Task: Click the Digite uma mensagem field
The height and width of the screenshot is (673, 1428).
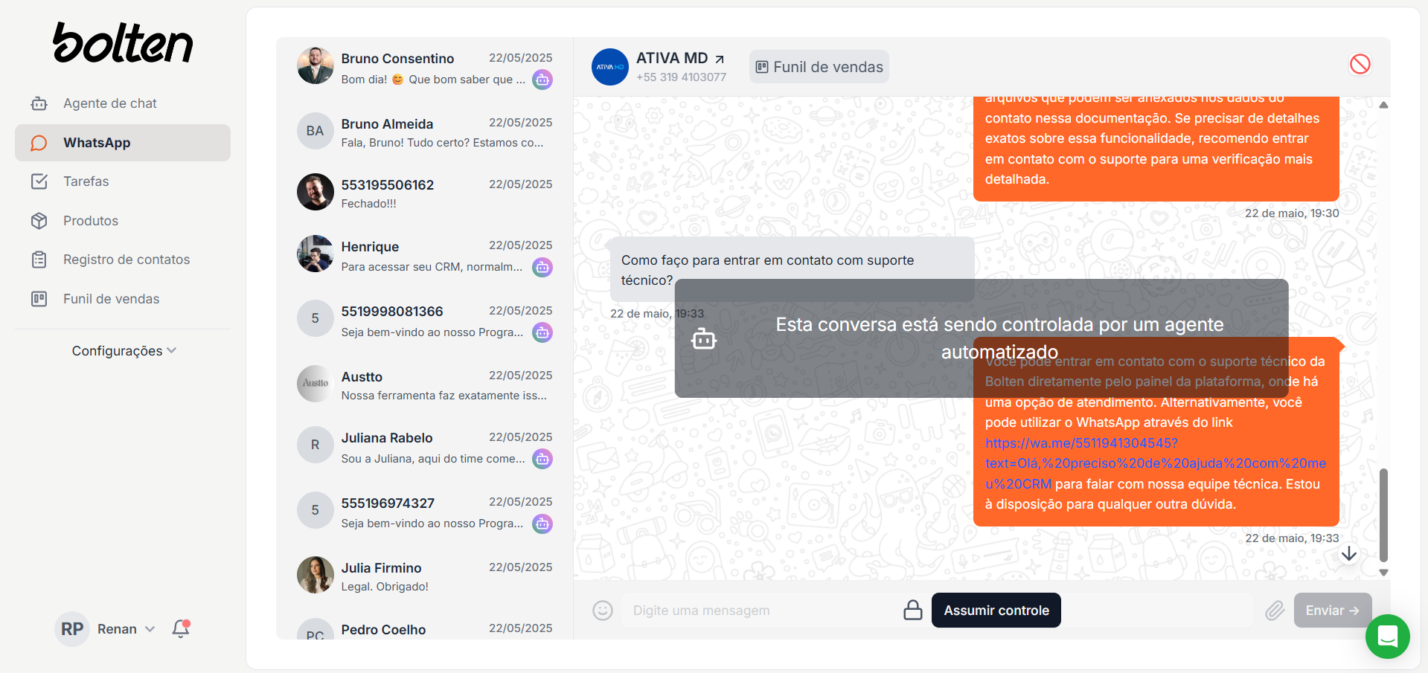Action: click(759, 611)
